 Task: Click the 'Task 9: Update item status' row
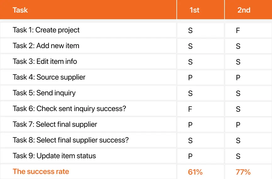tap(136, 156)
